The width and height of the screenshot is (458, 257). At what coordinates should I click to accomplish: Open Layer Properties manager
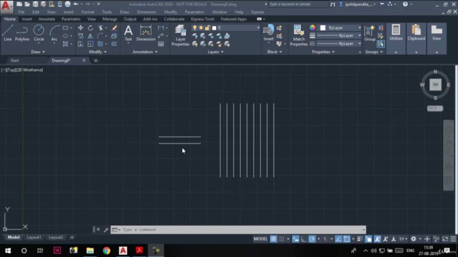[x=180, y=35]
